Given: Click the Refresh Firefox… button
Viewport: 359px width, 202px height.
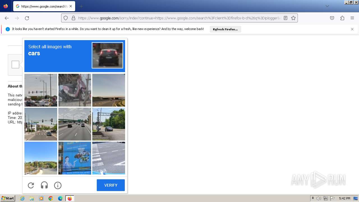Looking at the screenshot, I should coord(225,29).
